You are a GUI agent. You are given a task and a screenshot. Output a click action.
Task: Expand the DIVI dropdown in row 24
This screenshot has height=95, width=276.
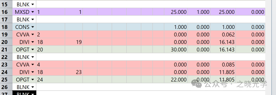pyautogui.click(x=32, y=72)
